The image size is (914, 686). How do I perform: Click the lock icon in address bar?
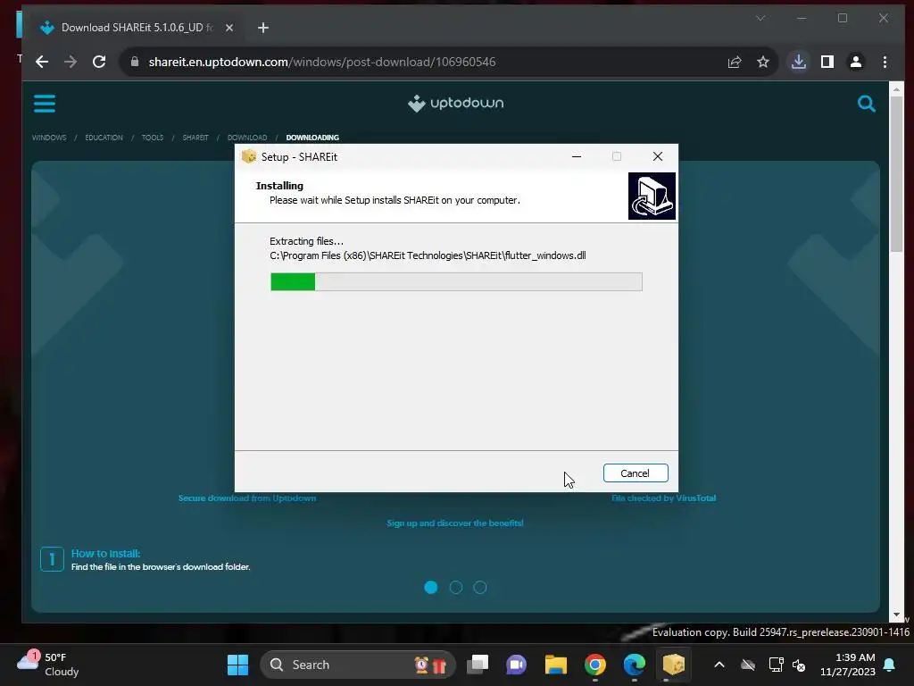click(x=135, y=62)
